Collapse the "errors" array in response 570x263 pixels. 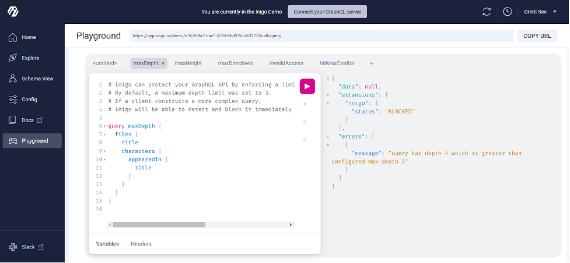point(328,136)
